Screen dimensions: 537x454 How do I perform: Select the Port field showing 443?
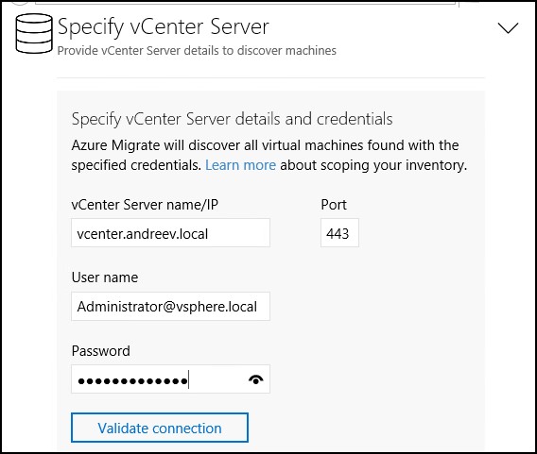pos(339,233)
